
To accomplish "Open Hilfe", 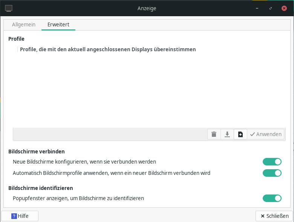I will (20, 216).
